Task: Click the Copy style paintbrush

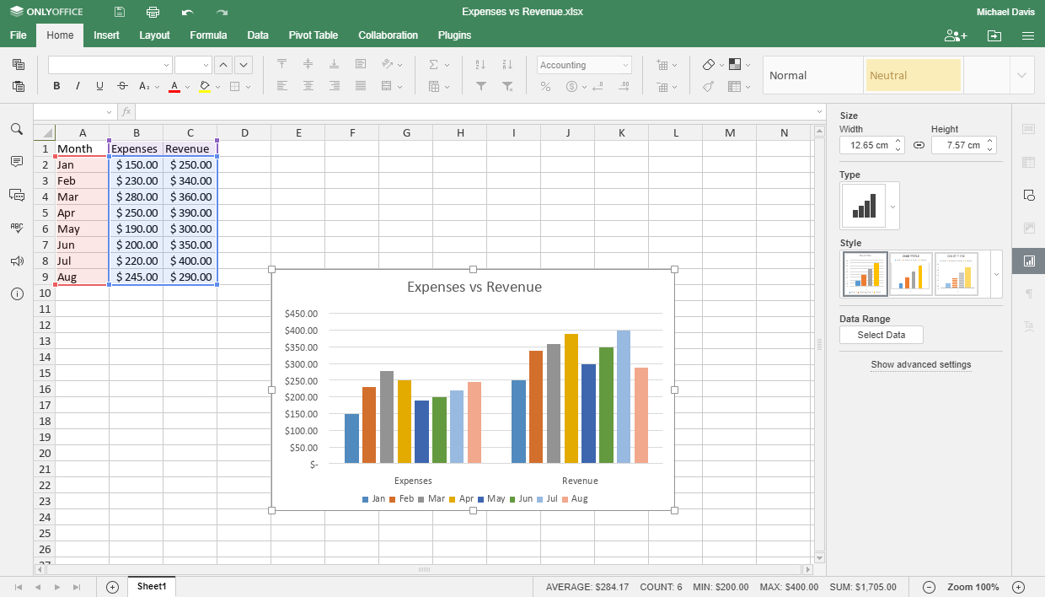Action: coord(709,86)
